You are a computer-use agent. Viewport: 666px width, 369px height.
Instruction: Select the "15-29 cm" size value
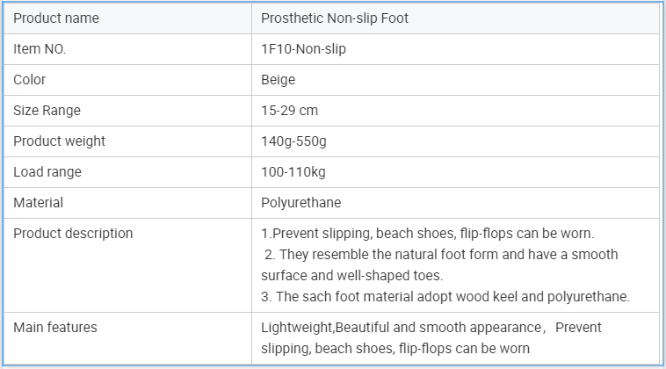289,111
